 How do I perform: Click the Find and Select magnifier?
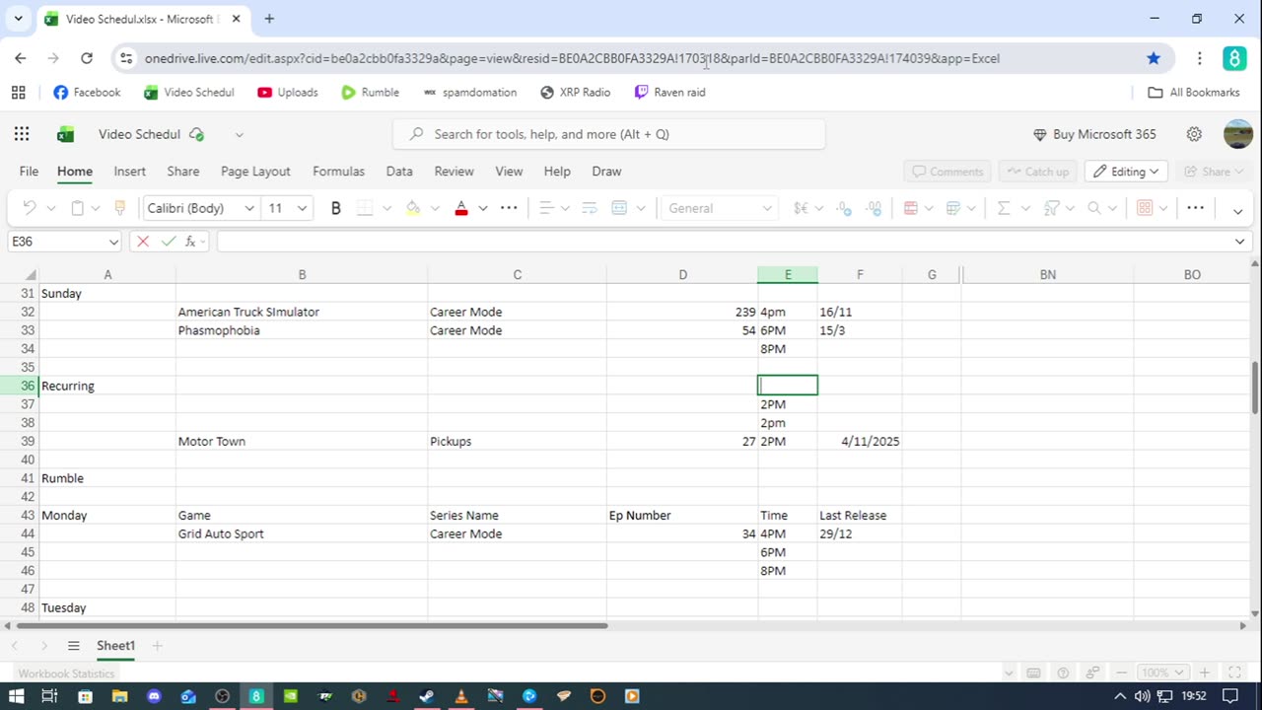click(x=1094, y=208)
